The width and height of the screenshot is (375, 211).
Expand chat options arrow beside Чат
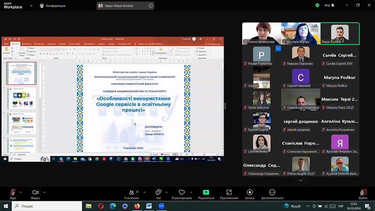point(166,192)
